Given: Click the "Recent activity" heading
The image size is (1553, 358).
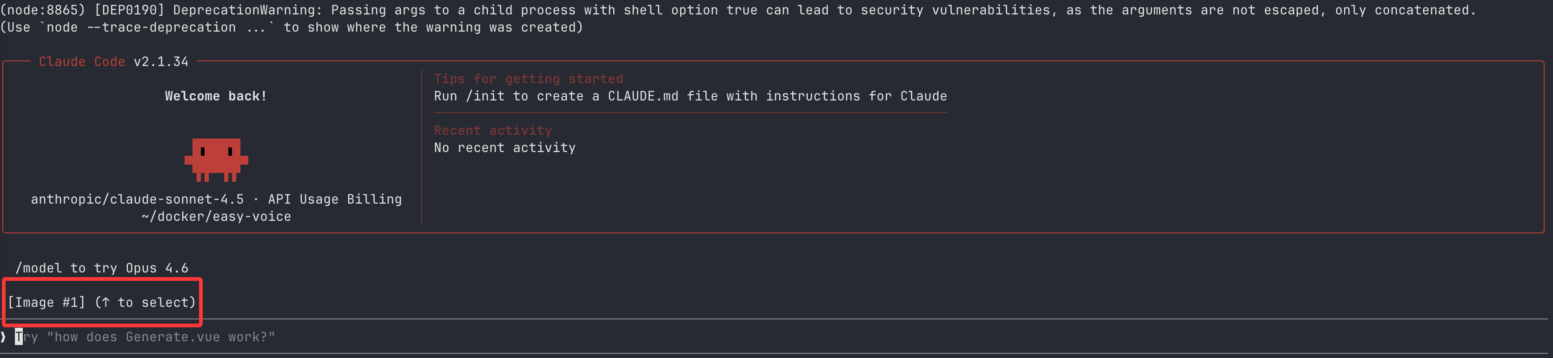Looking at the screenshot, I should [492, 131].
